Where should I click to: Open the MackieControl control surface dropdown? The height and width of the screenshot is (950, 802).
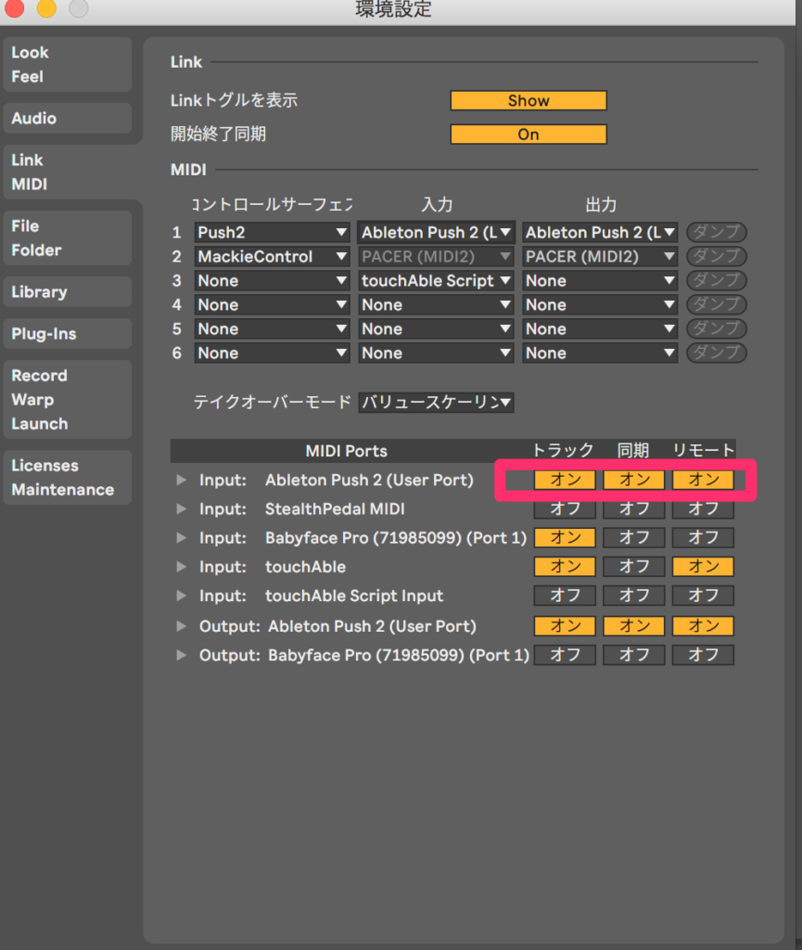click(272, 257)
